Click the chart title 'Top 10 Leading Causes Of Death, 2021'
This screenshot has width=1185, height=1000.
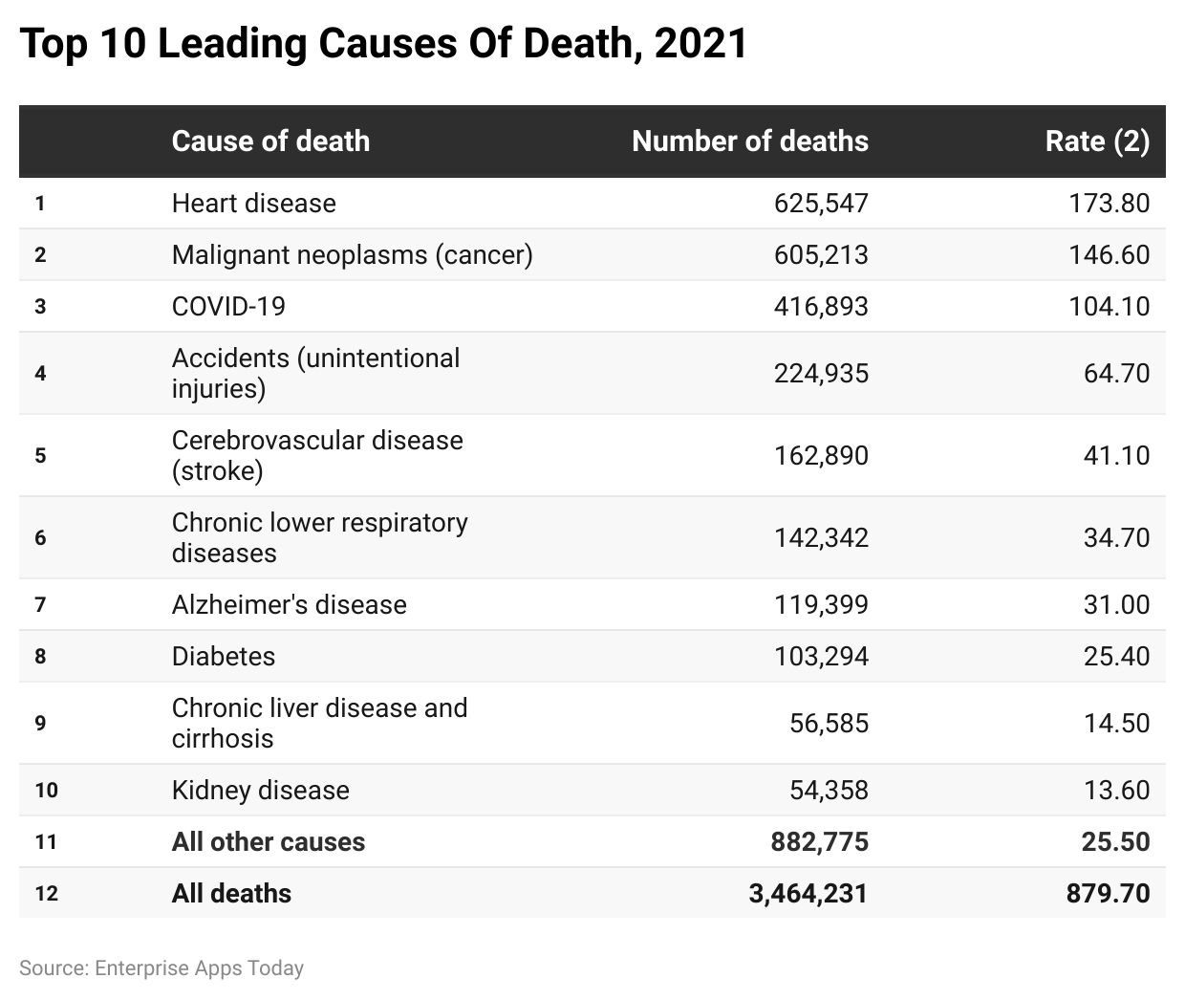[383, 44]
